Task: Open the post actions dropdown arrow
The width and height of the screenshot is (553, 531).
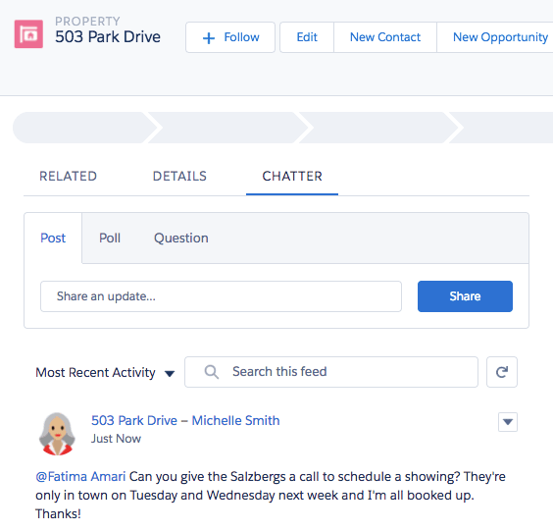Action: [508, 421]
